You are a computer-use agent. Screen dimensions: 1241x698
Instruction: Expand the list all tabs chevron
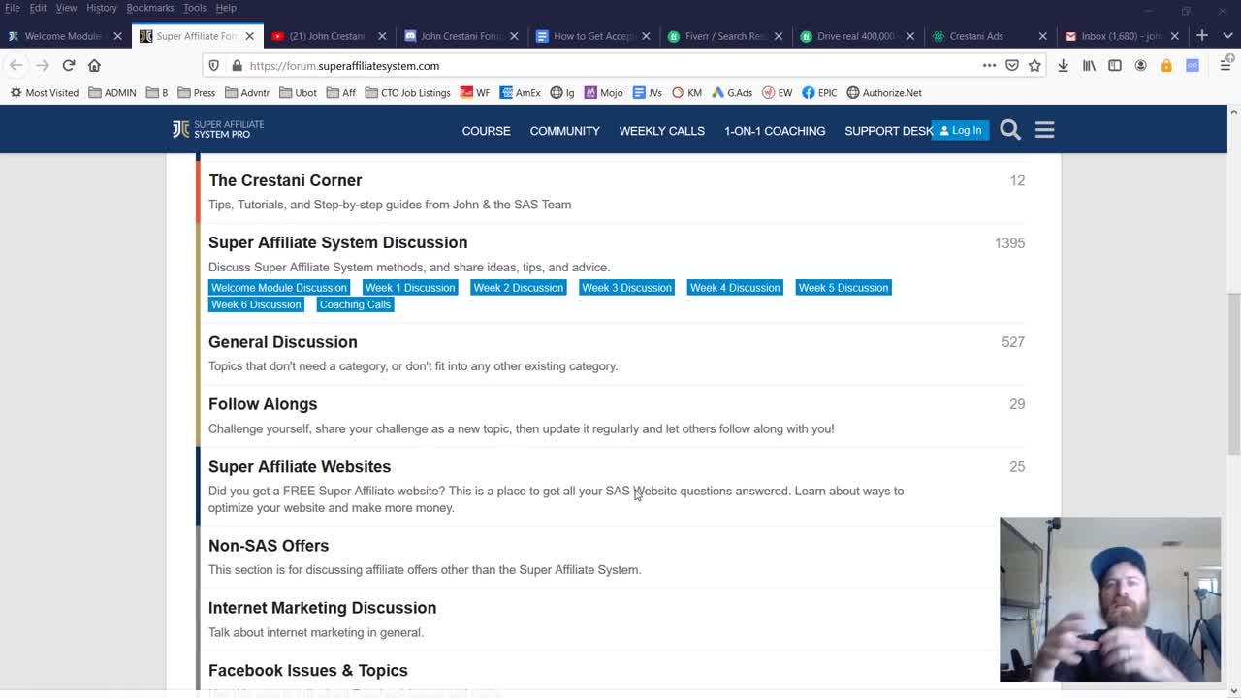(1225, 36)
